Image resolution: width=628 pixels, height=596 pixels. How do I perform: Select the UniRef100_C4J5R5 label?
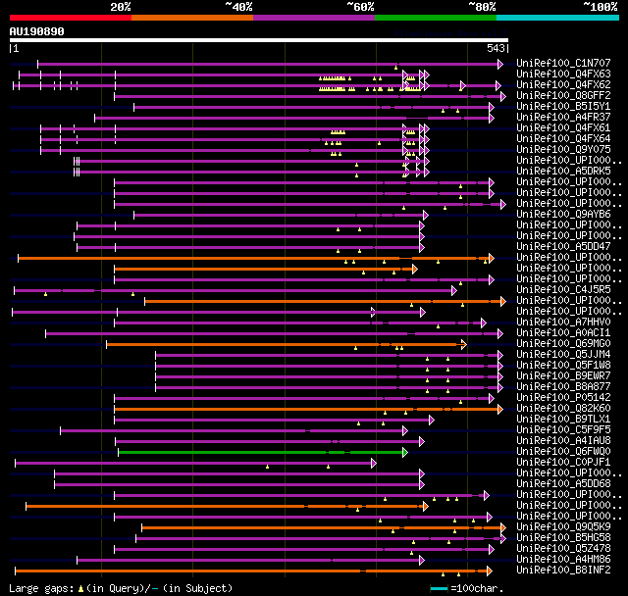tap(563, 289)
